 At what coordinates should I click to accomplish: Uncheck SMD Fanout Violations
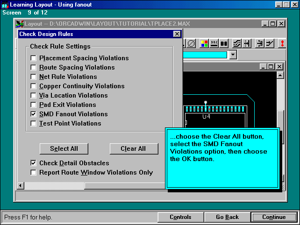pyautogui.click(x=33, y=114)
